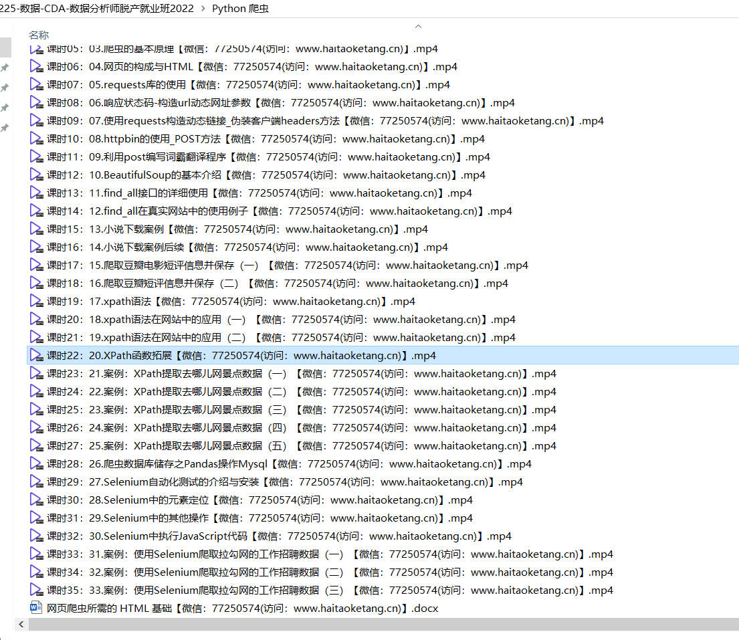This screenshot has height=640, width=739.
Task: Select file 课时16 14.小说下载案例后续
Action: 247,247
